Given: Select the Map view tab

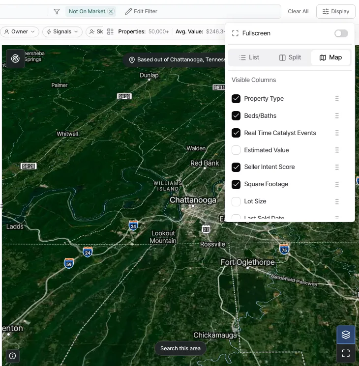Looking at the screenshot, I should click(330, 57).
